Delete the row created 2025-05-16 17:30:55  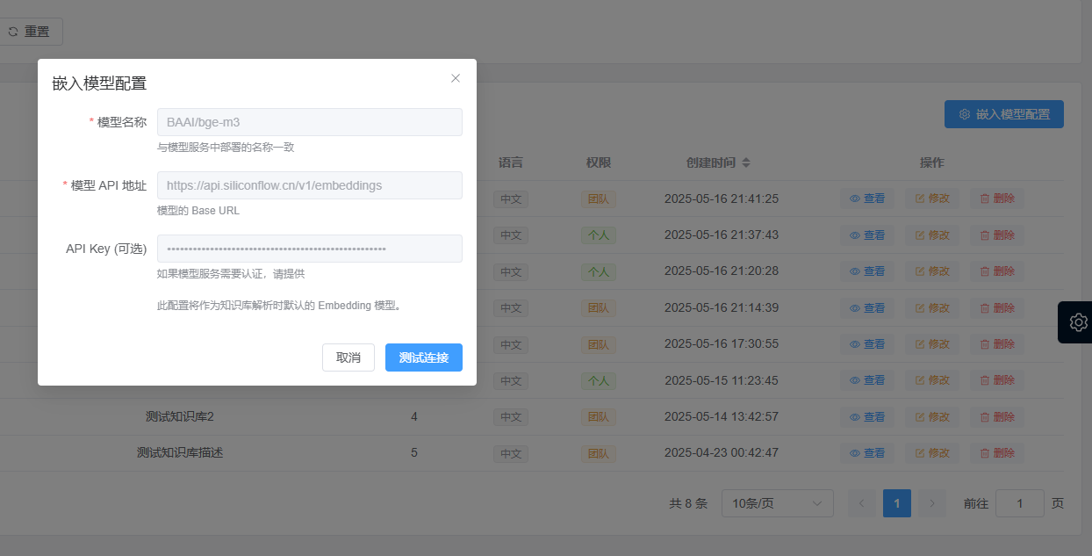coord(997,344)
